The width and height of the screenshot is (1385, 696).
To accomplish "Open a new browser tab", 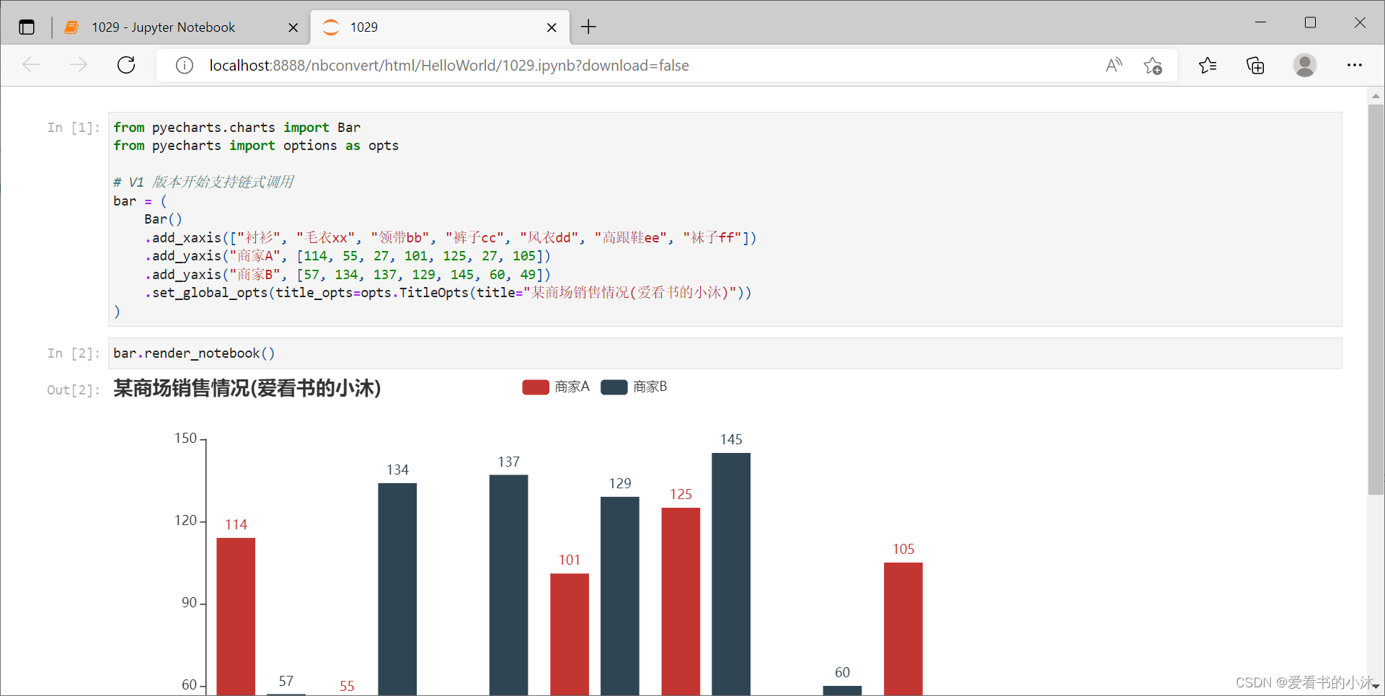I will click(x=588, y=27).
